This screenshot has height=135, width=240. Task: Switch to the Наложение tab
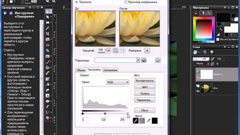coord(110,70)
